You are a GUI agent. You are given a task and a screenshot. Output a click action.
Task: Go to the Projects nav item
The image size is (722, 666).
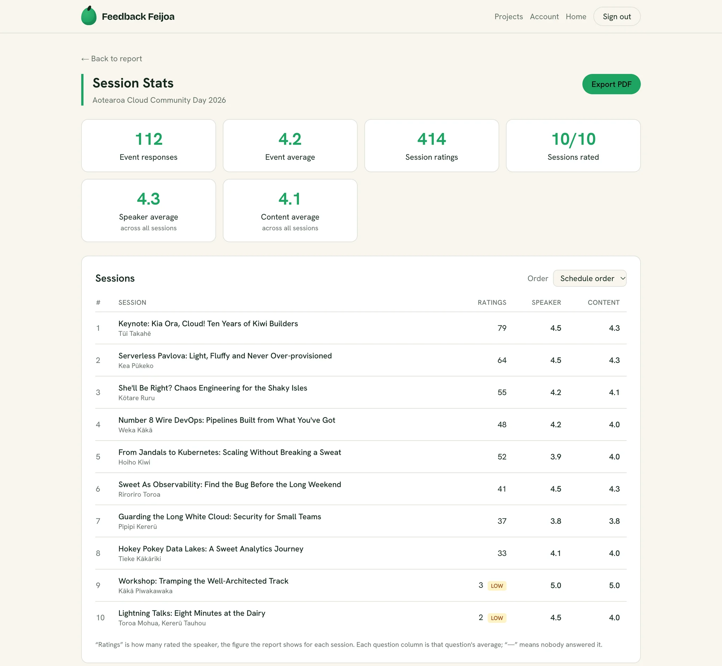point(508,17)
